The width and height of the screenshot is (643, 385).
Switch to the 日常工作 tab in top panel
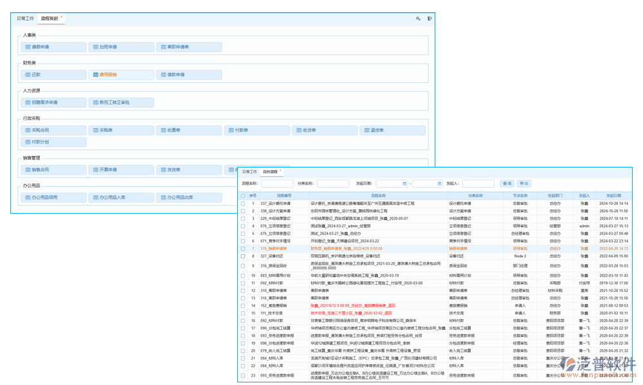[x=26, y=19]
